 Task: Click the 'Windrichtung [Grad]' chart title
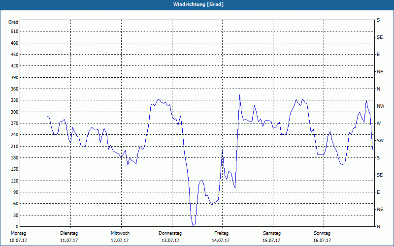(198, 4)
